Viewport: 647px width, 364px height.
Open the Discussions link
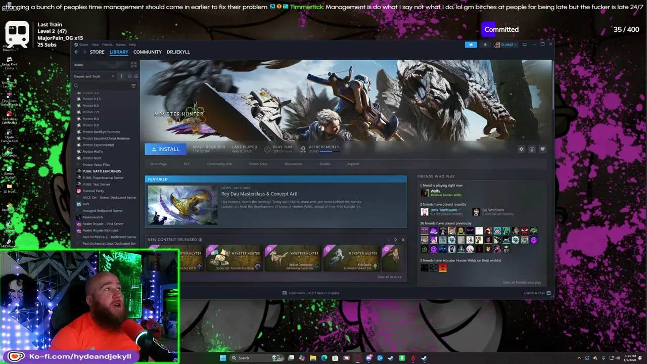point(294,164)
